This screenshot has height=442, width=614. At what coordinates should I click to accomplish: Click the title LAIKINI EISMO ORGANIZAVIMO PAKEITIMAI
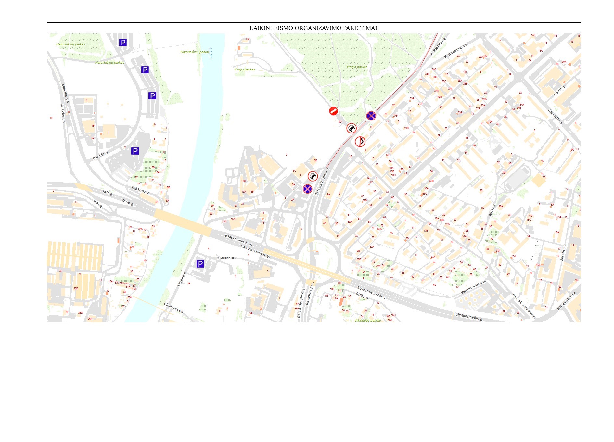pos(313,28)
